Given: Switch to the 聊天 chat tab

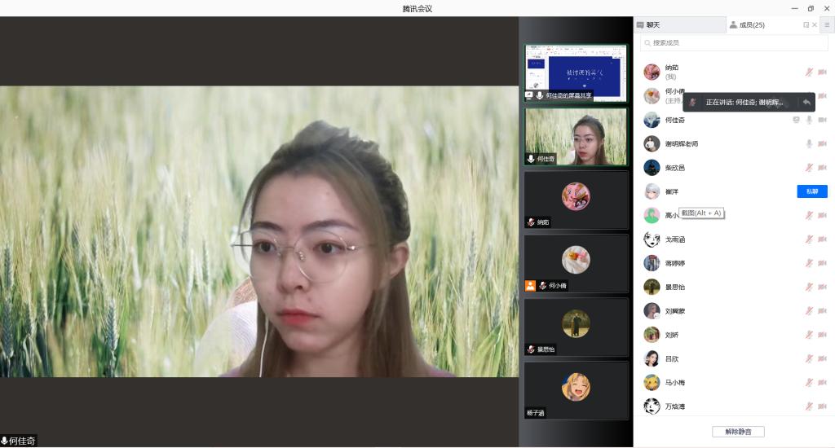Looking at the screenshot, I should point(678,25).
